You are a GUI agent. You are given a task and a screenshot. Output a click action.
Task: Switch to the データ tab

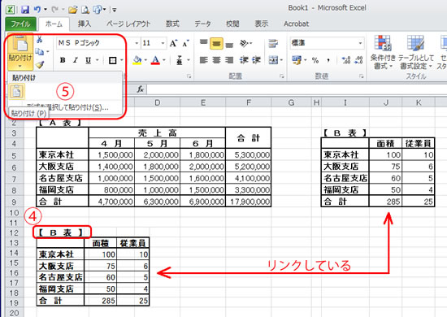pos(202,24)
